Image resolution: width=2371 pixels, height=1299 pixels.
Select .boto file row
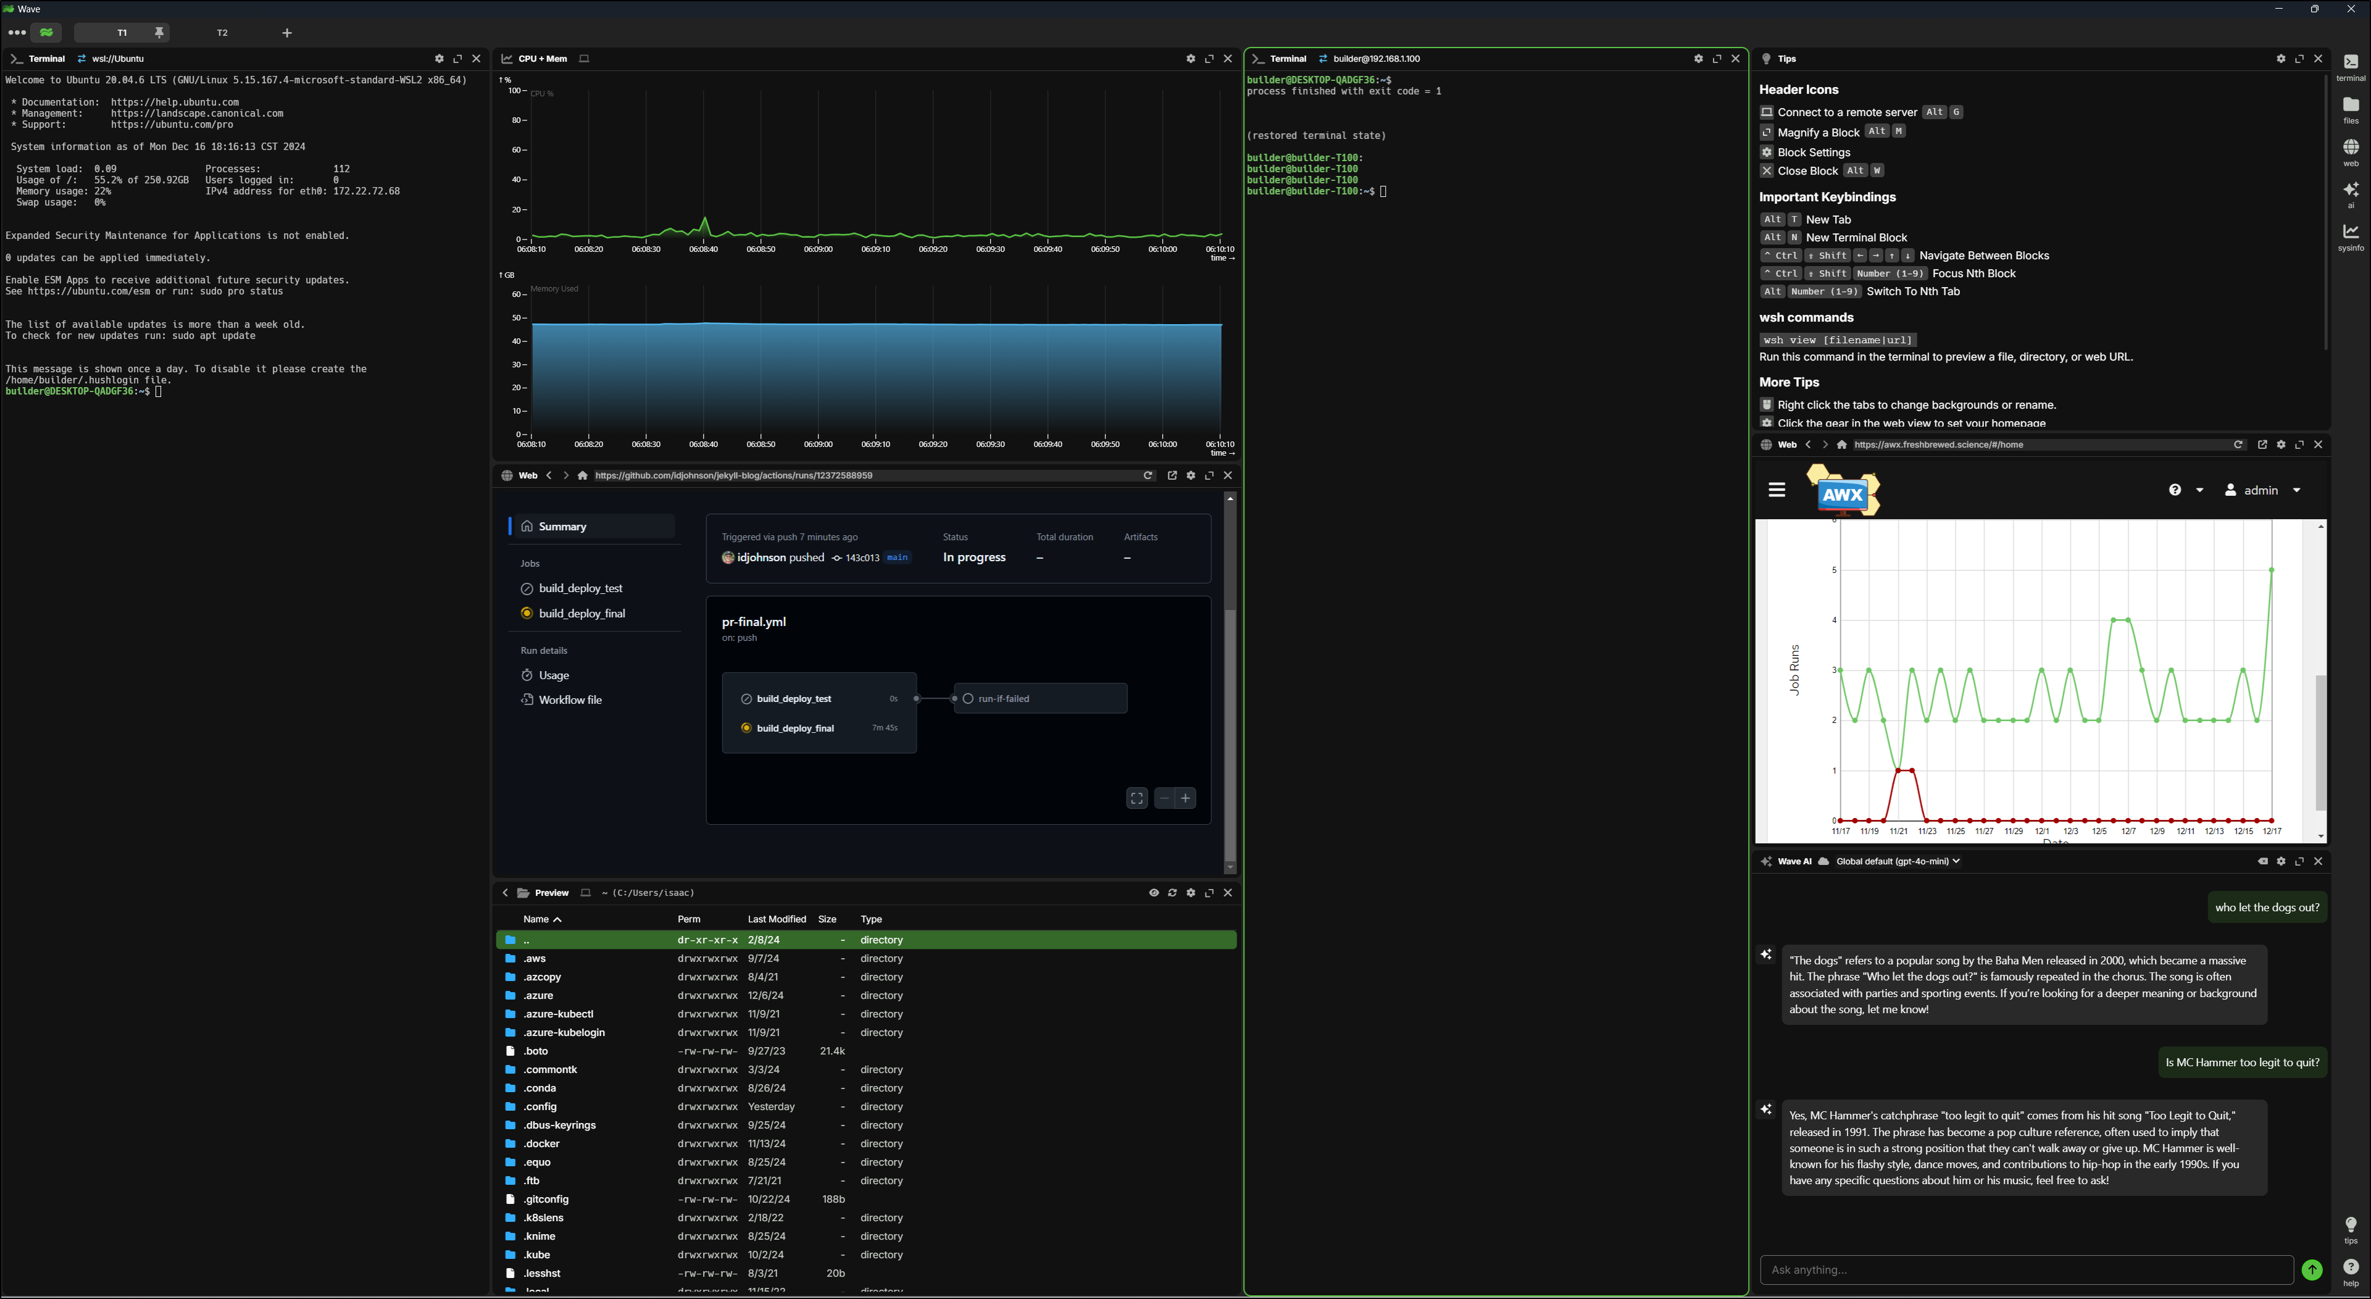[865, 1051]
